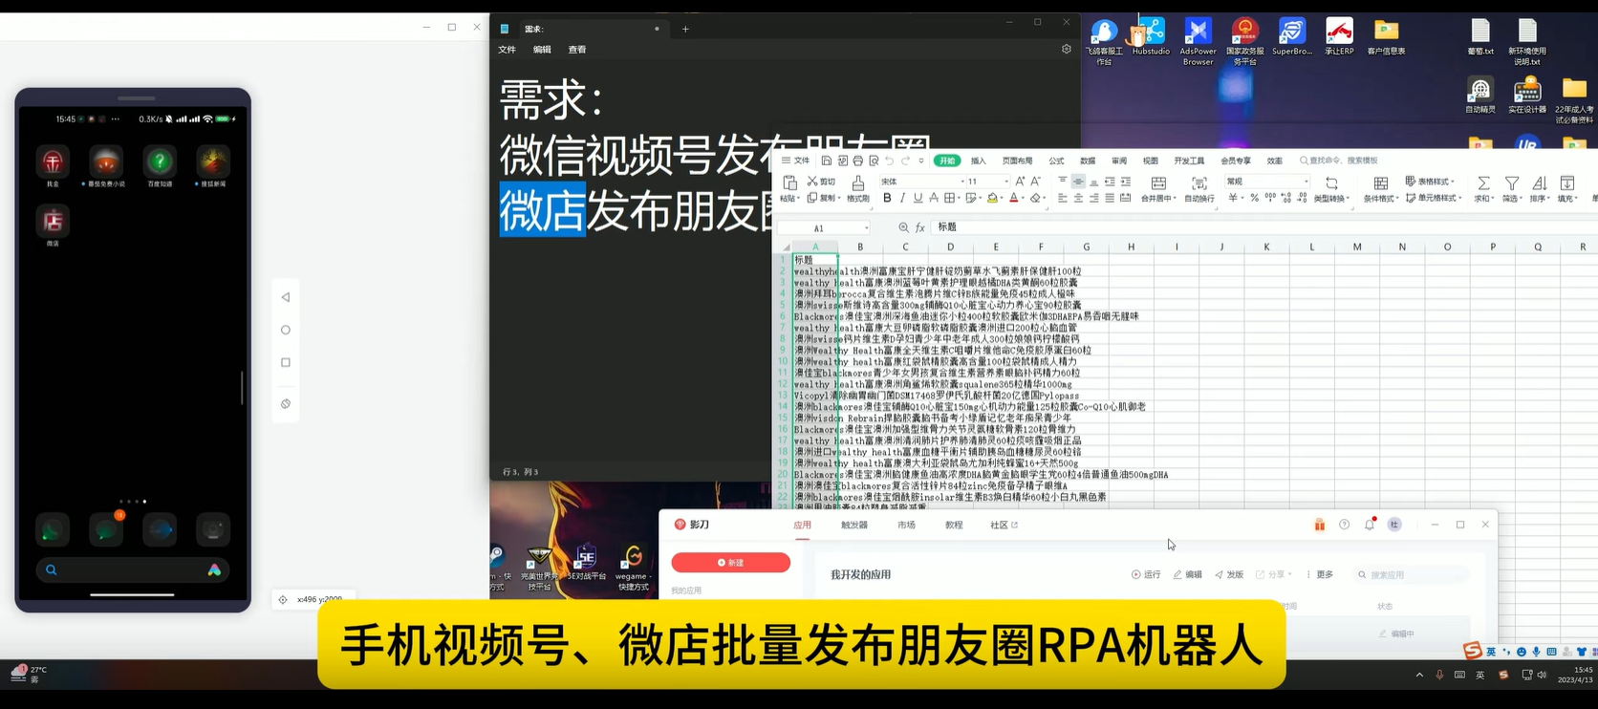This screenshot has height=709, width=1598.
Task: Open the fill color swatch dropdown in WPS
Action: [x=1004, y=199]
